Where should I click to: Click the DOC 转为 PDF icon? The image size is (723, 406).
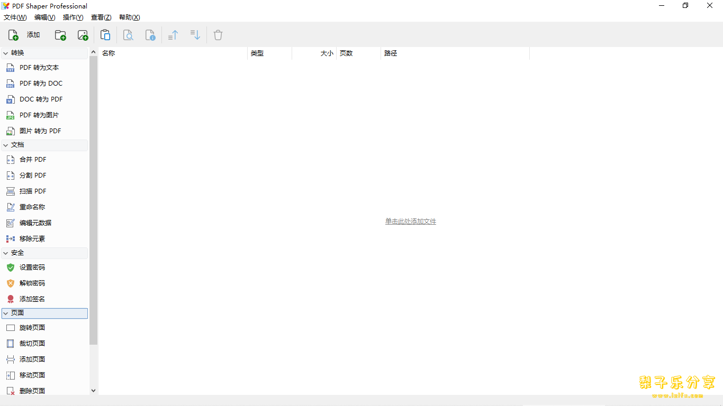[x=10, y=99]
